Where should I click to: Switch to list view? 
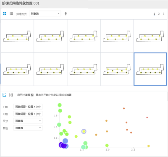pyautogui.click(x=11, y=13)
